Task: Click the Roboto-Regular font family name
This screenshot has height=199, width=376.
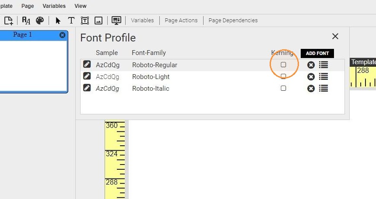Action: click(155, 65)
